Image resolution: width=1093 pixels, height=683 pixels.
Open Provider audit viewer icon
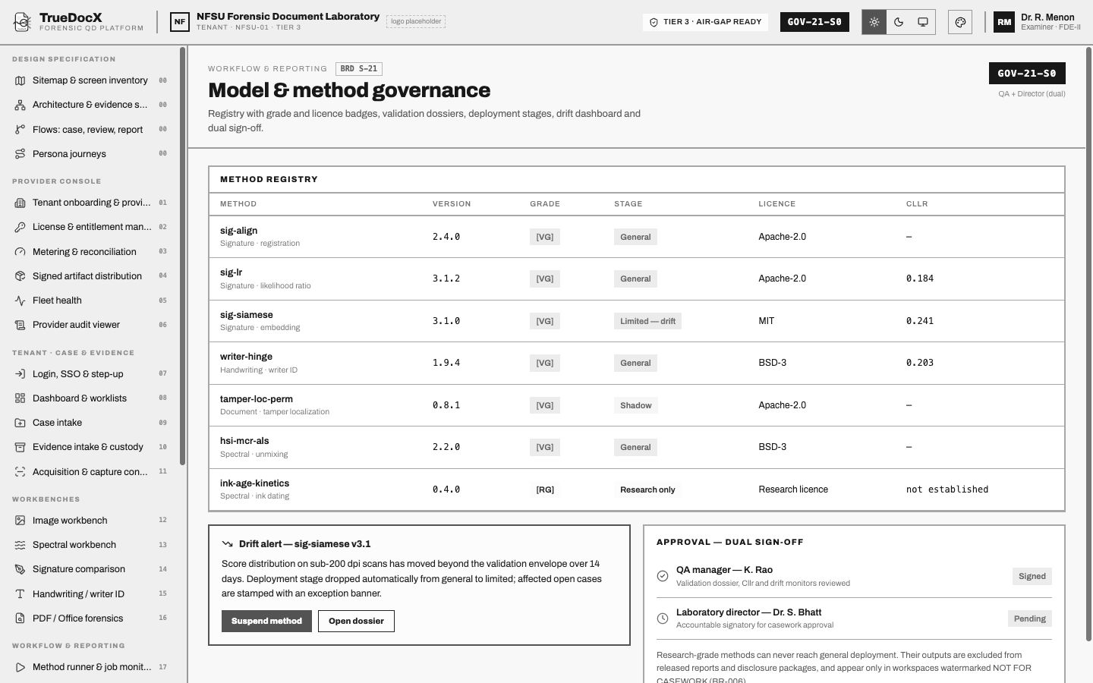point(20,325)
